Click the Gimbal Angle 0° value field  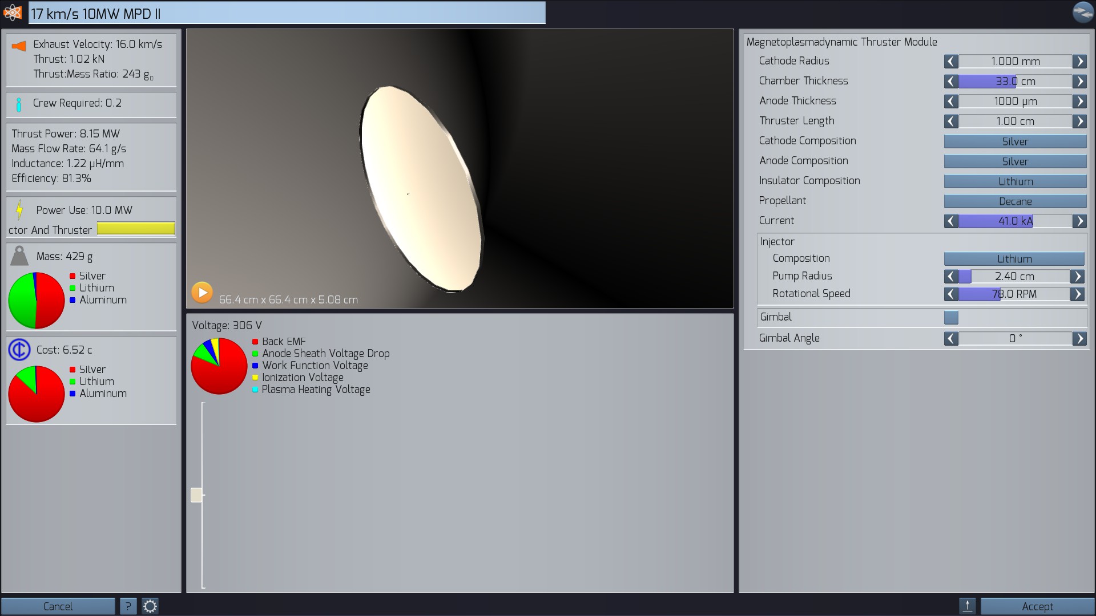point(1015,338)
